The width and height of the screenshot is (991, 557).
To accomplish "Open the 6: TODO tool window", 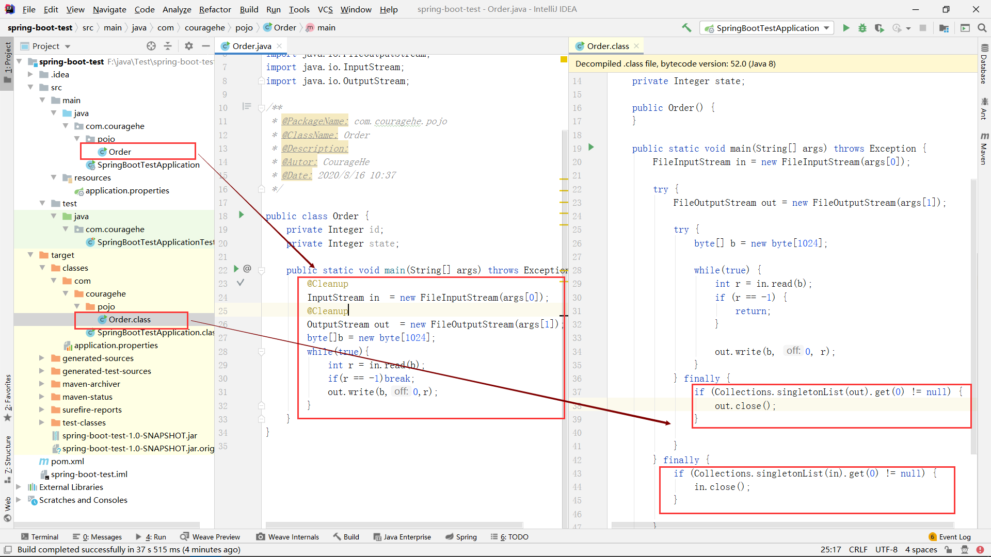I will 509,537.
